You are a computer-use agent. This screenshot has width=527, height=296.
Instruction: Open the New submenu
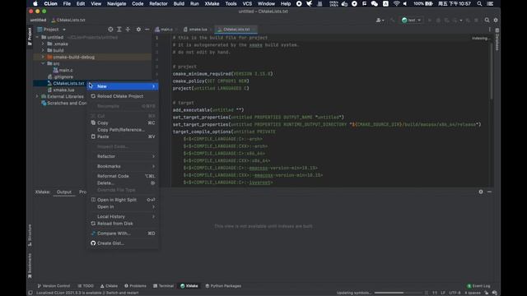point(123,86)
